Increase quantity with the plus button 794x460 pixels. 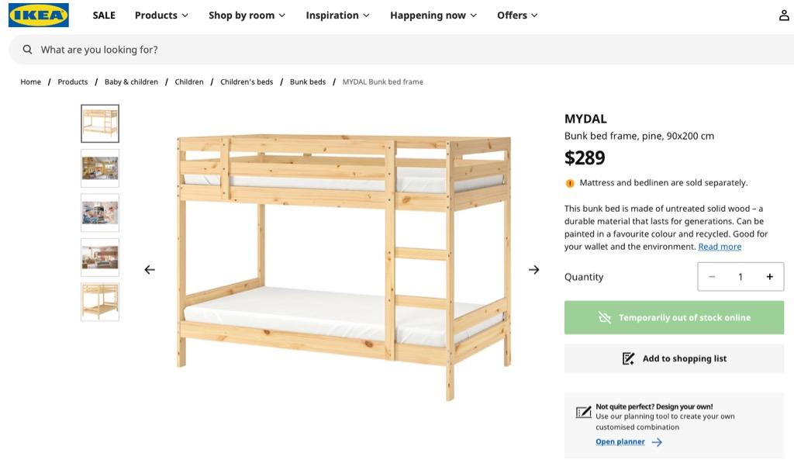[x=769, y=276]
